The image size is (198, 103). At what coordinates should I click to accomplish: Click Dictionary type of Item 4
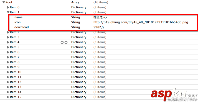pos(79,42)
